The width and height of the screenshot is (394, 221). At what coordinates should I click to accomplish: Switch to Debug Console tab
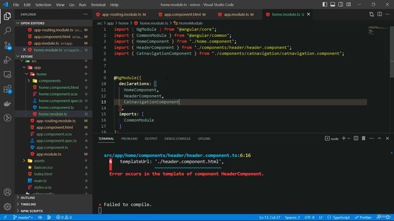tap(177, 139)
